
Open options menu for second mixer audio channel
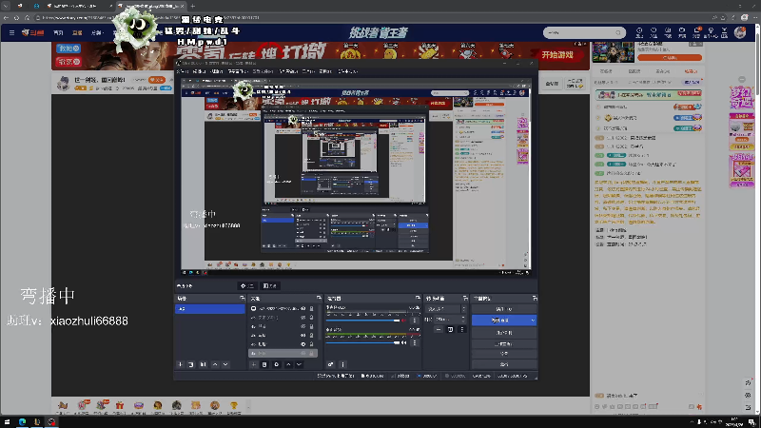point(415,342)
